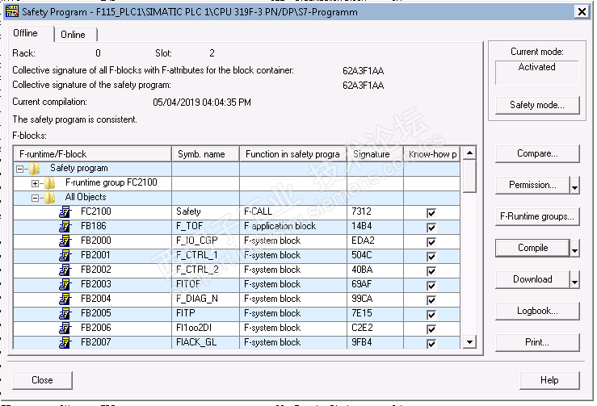Toggle know-how protection checkbox for FB2003
The height and width of the screenshot is (406, 597).
tap(431, 286)
